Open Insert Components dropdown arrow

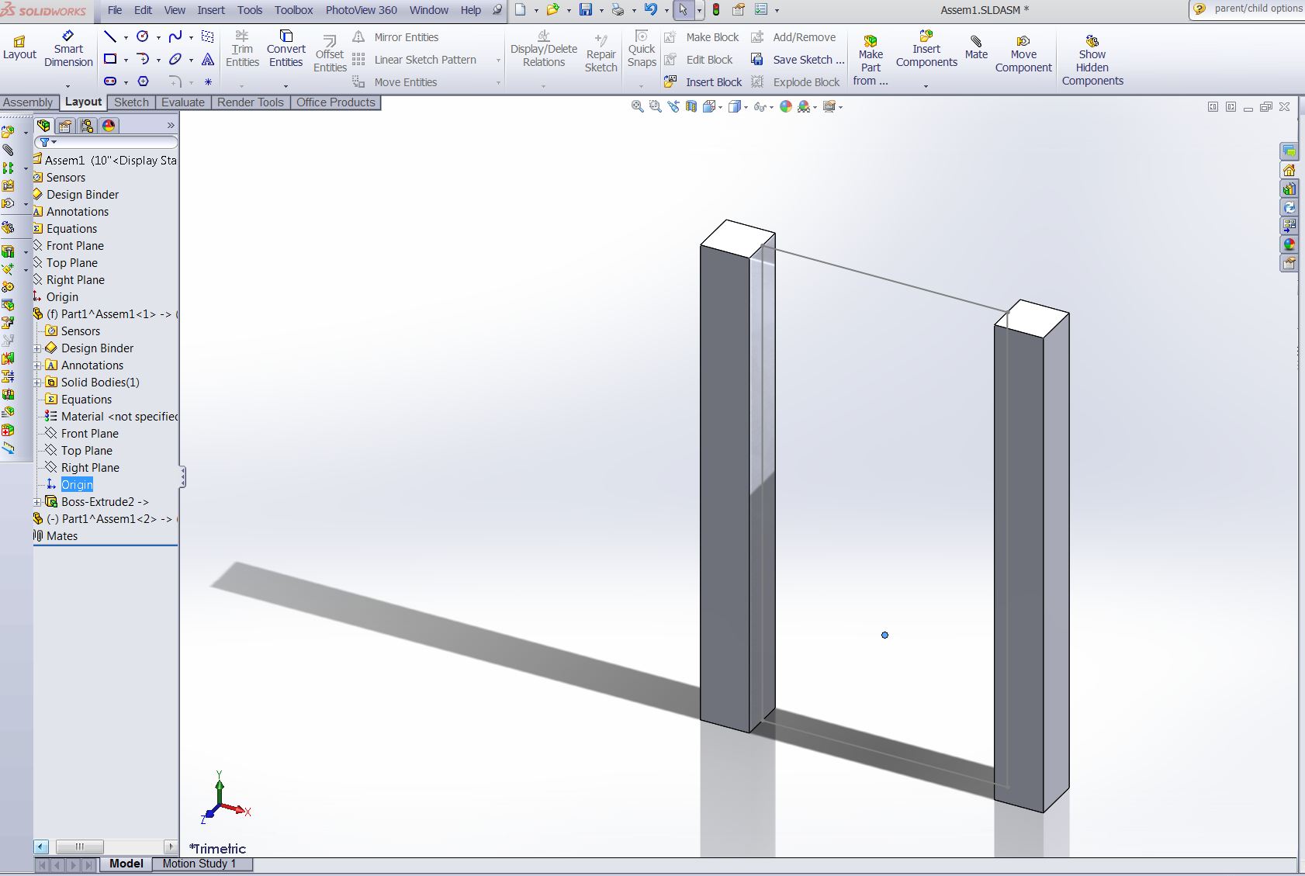pyautogui.click(x=926, y=85)
